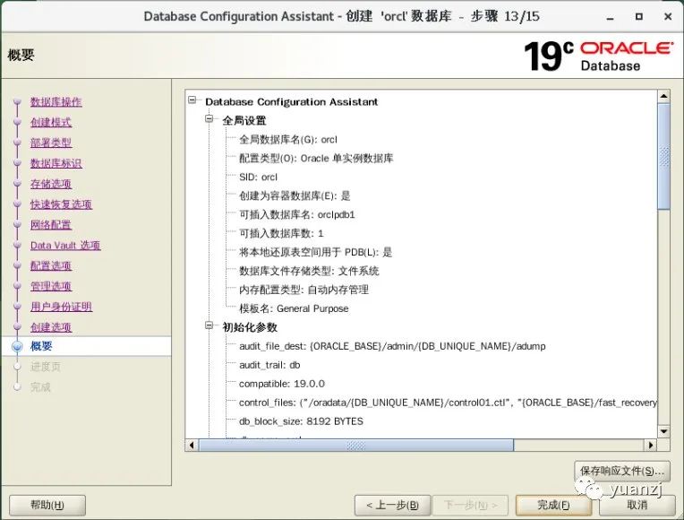Collapse the Database Configuration Assistant root node
Viewport: 684px width, 520px height.
click(192, 100)
